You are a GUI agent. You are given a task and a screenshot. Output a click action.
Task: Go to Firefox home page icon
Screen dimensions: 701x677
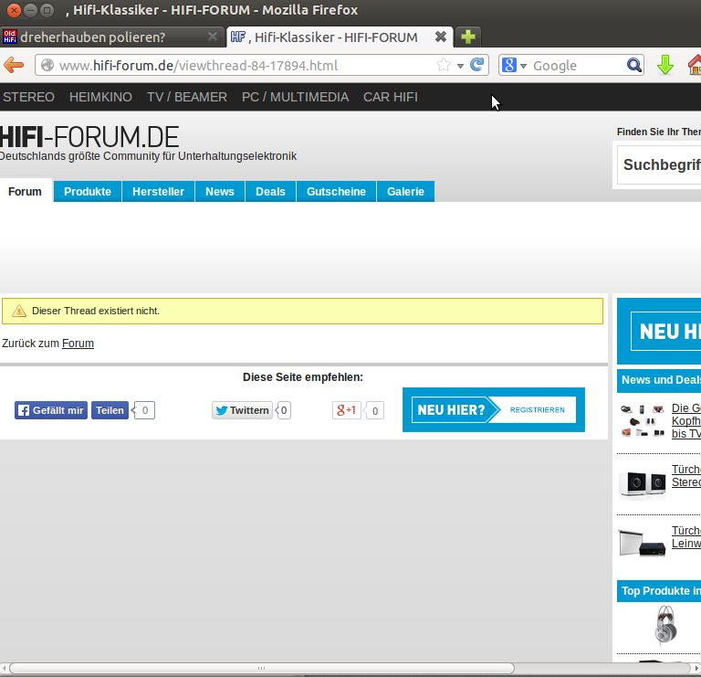pyautogui.click(x=695, y=66)
